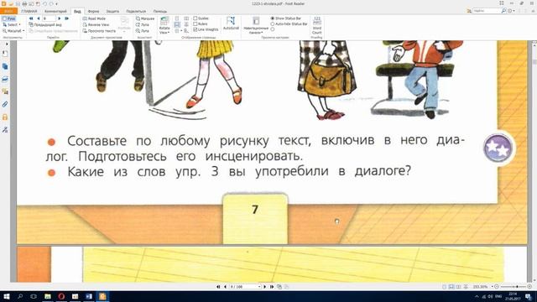Open Просмотр текста text viewer
Image resolution: width=537 pixels, height=302 pixels.
[x=99, y=31]
